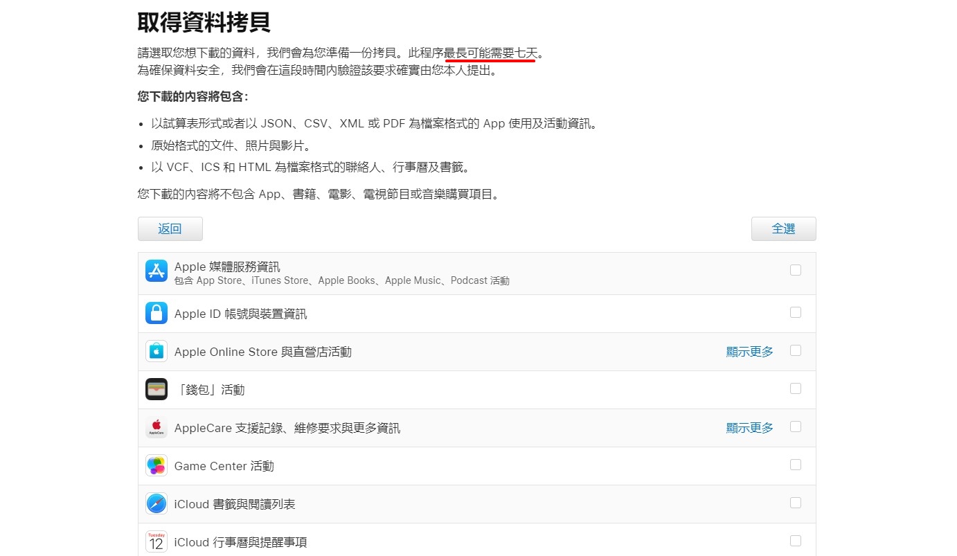957x556 pixels.
Task: Click the bullet text mentioning JSON、CSV、XML
Action: pos(374,124)
